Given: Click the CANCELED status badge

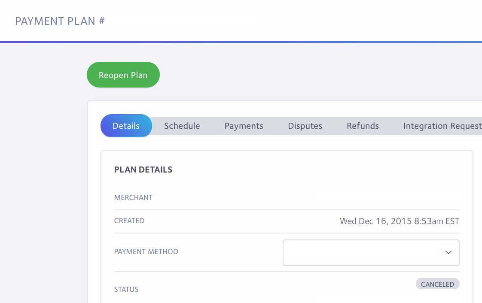Looking at the screenshot, I should coord(437,284).
